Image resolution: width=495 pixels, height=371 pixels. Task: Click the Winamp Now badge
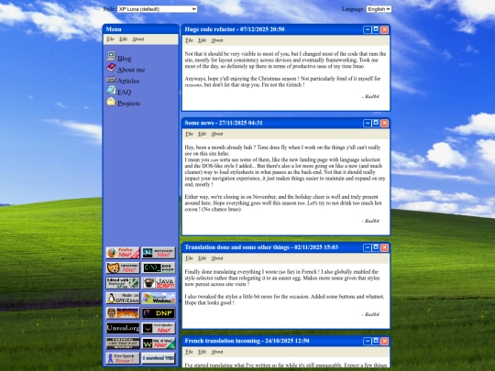click(x=159, y=344)
